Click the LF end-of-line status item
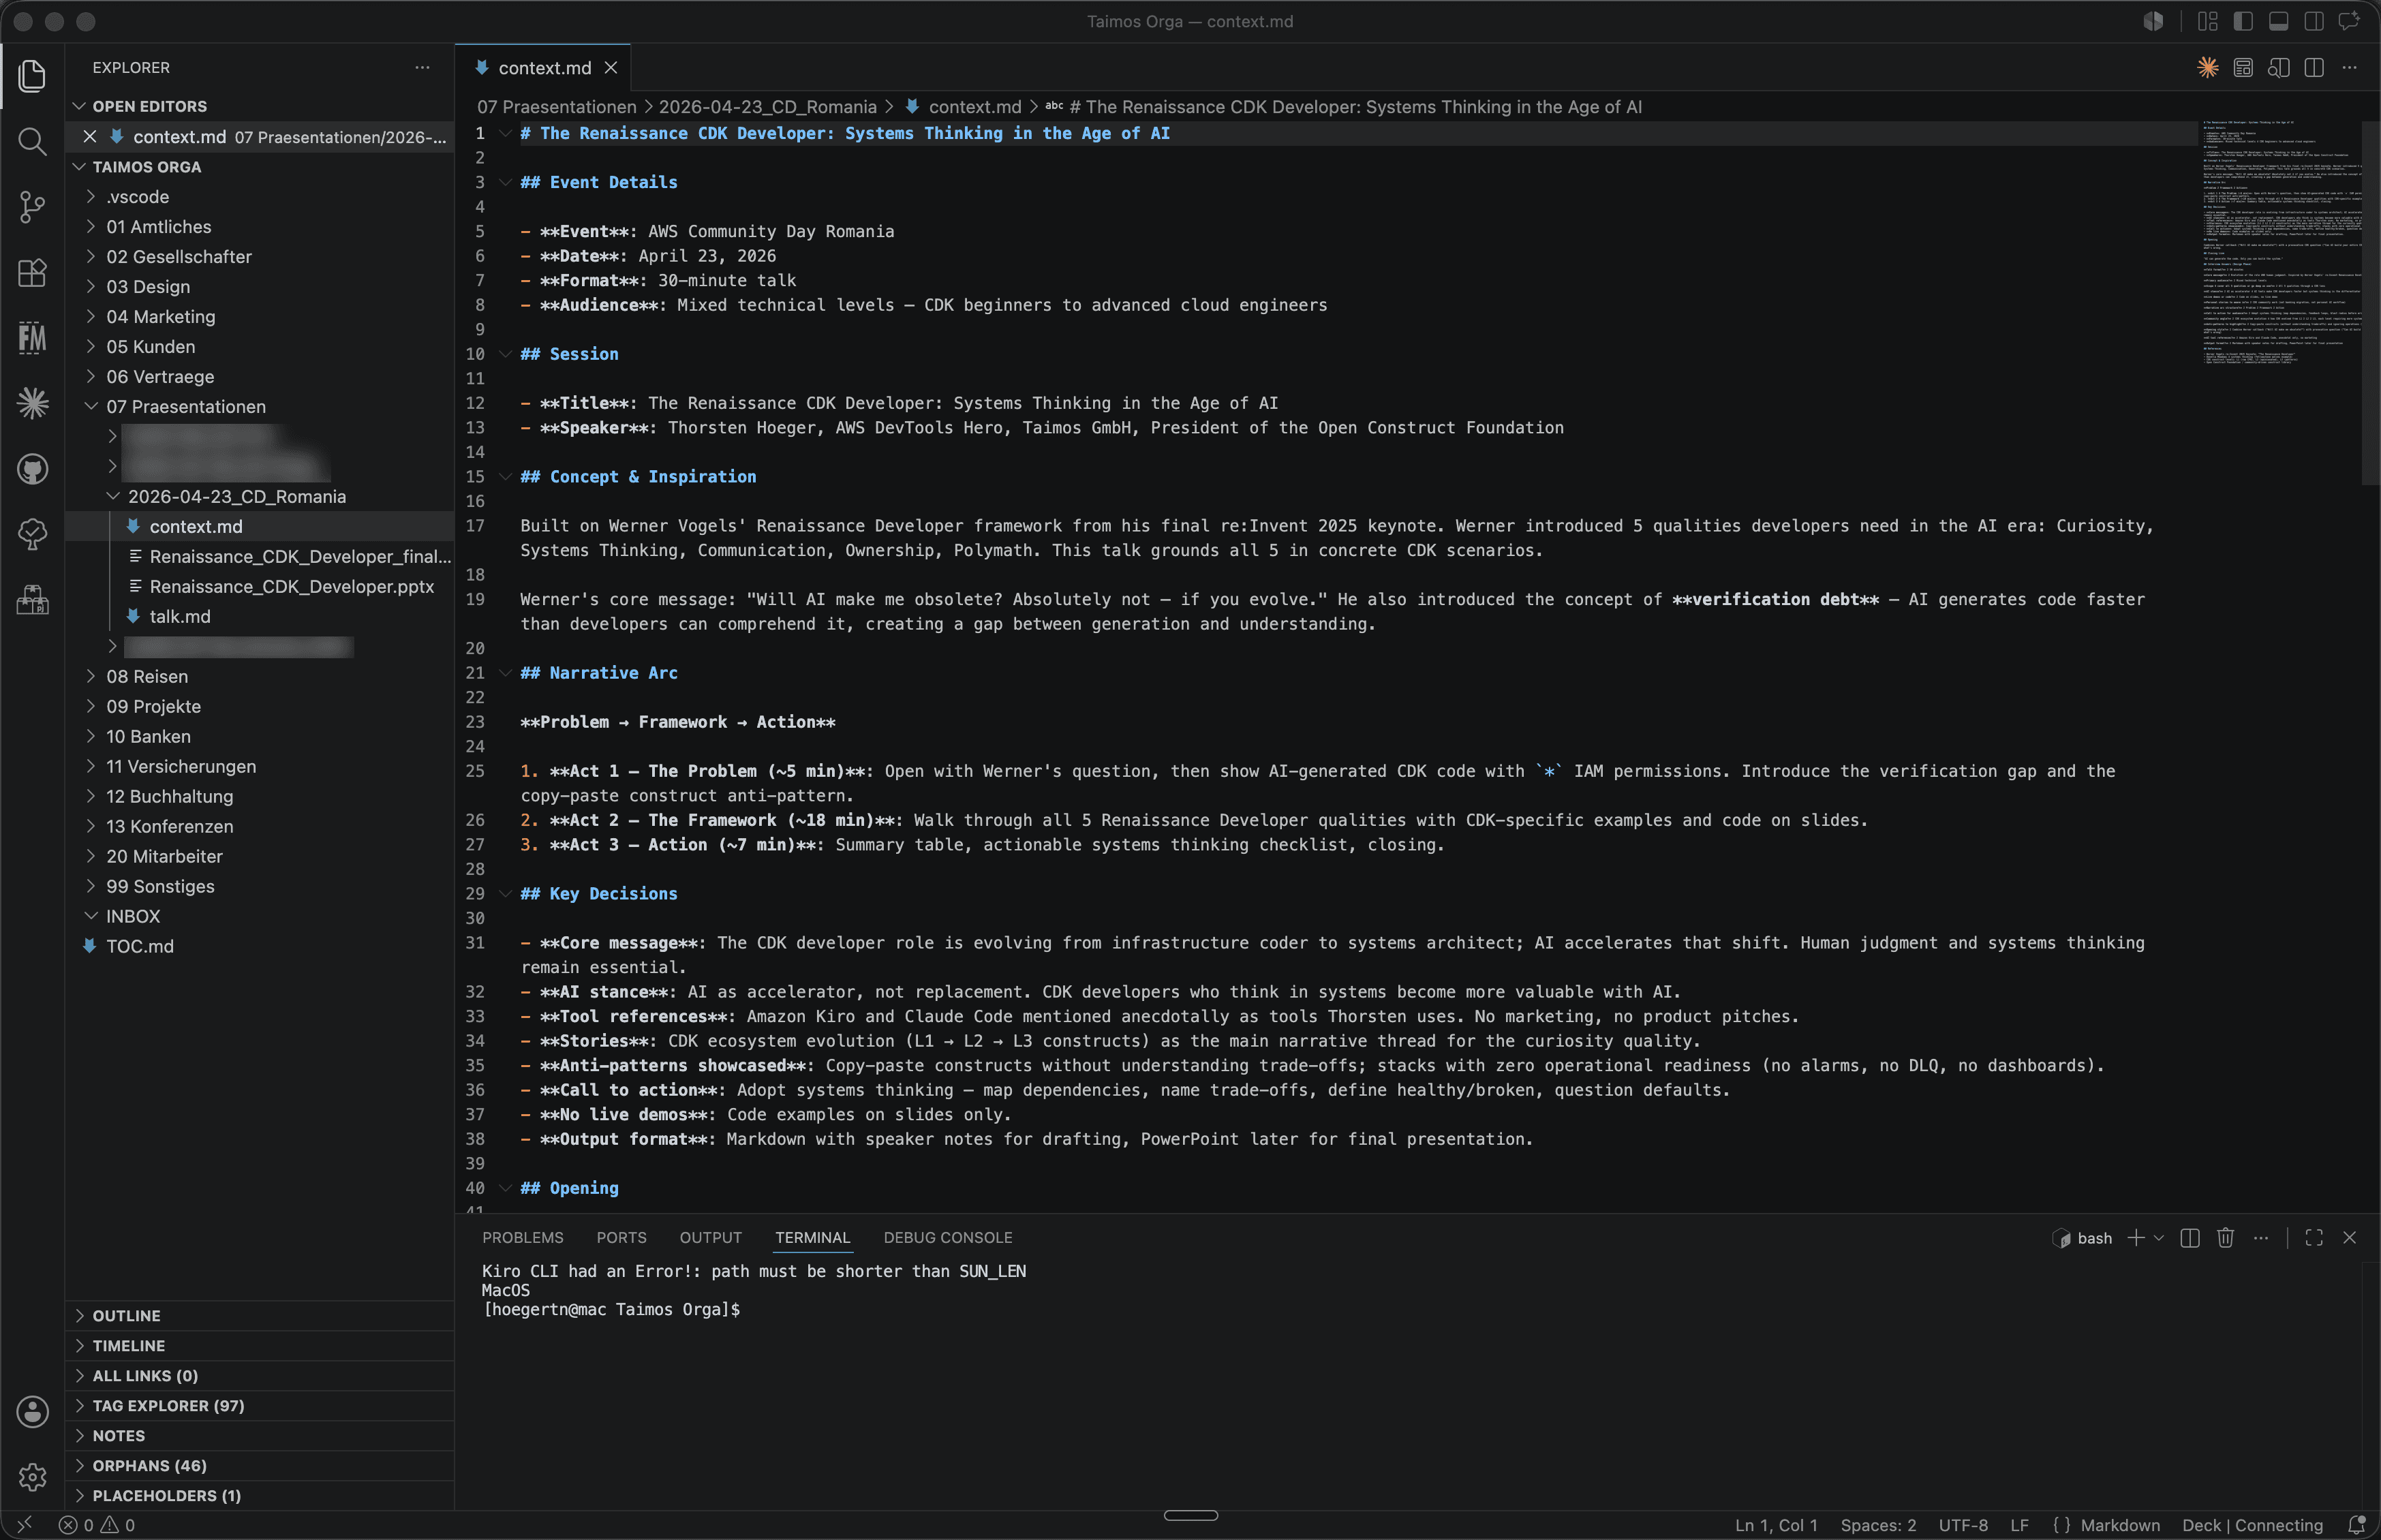Viewport: 2381px width, 1540px height. 2019,1525
